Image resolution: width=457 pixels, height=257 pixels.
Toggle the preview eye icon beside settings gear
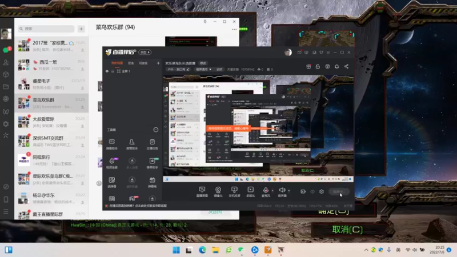(312, 191)
